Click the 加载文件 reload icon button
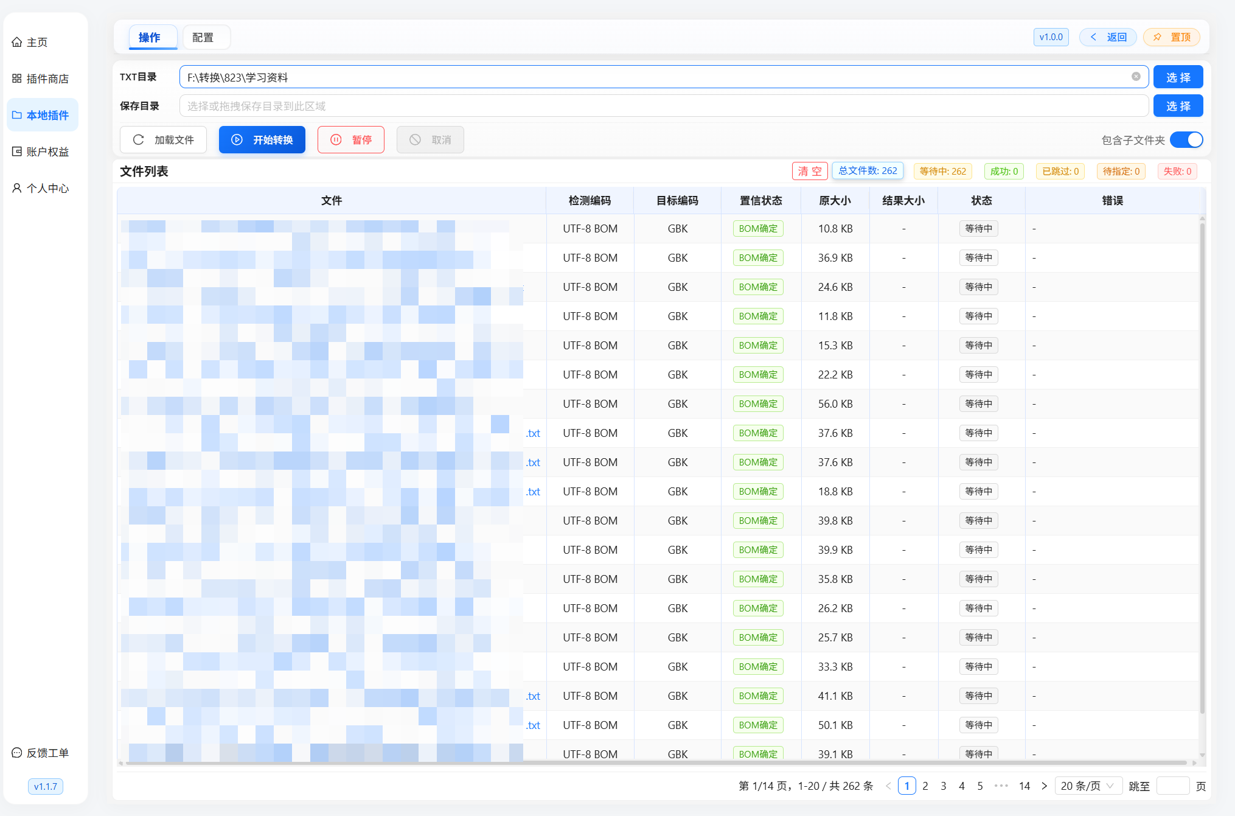This screenshot has height=816, width=1235. pos(163,140)
